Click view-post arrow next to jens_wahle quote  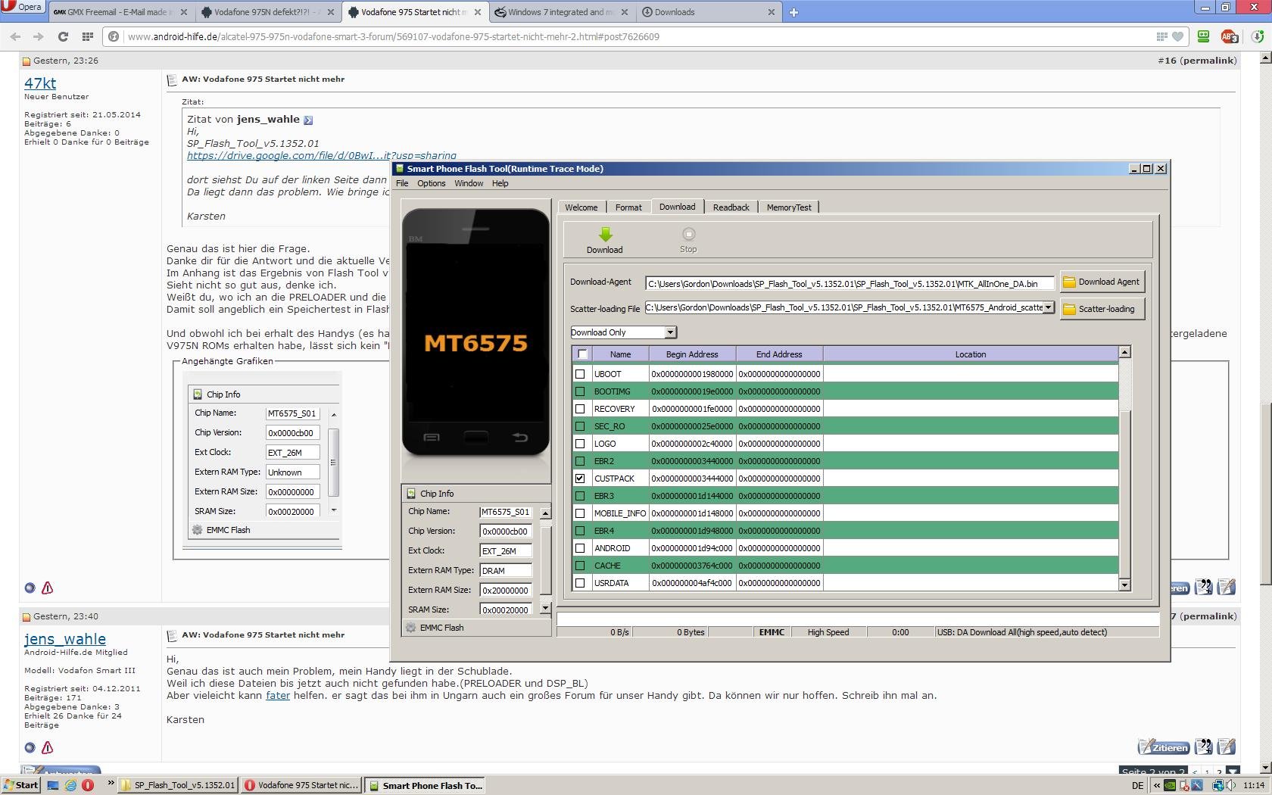coord(308,120)
